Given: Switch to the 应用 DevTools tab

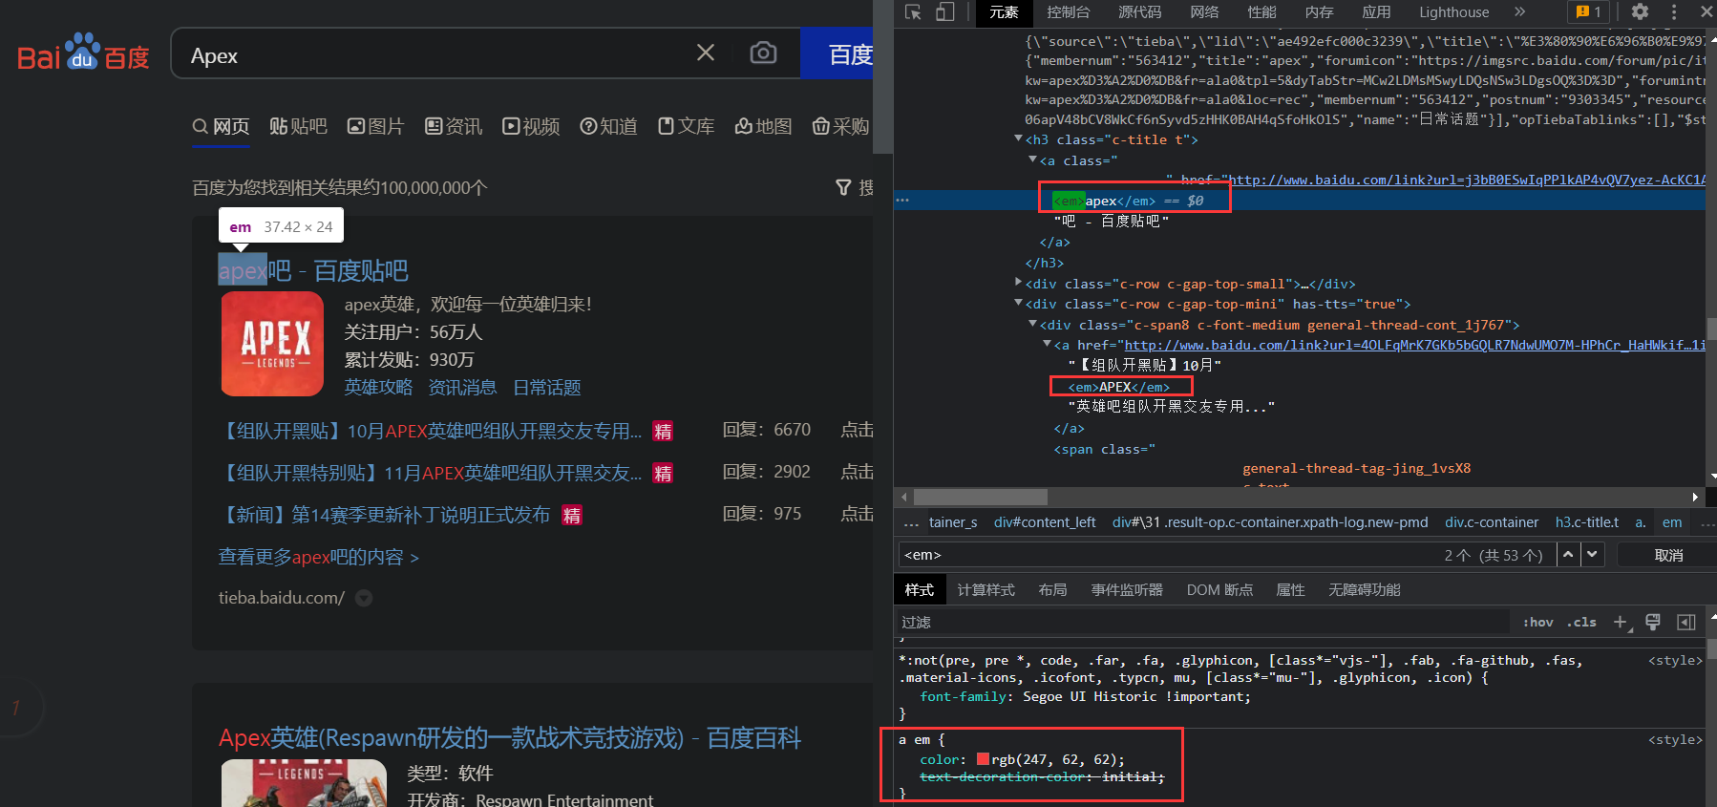Looking at the screenshot, I should coord(1376,11).
